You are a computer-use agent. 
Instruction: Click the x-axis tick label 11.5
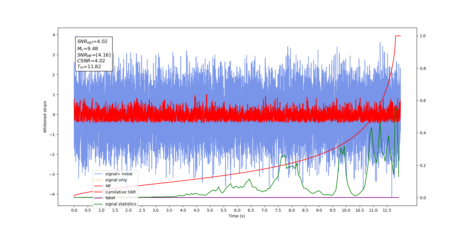tap(387, 210)
